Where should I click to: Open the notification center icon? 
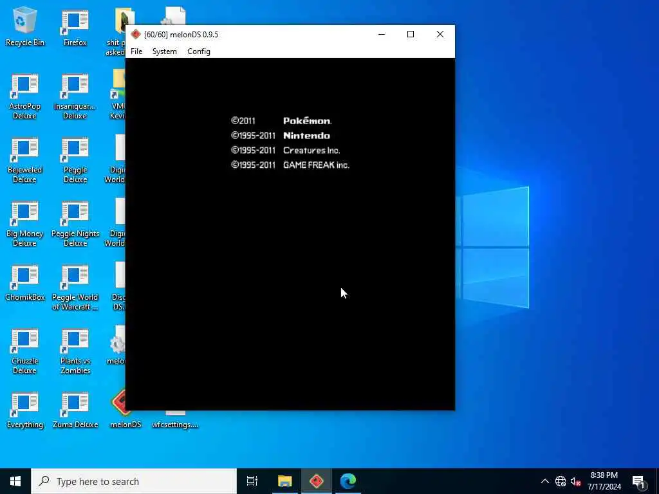pos(638,481)
